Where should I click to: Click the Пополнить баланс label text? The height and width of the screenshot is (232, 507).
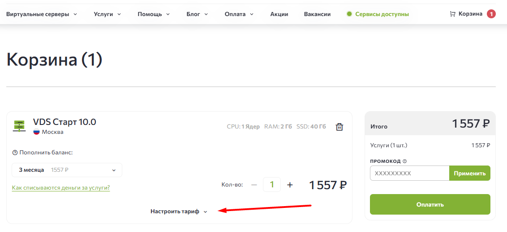click(46, 153)
